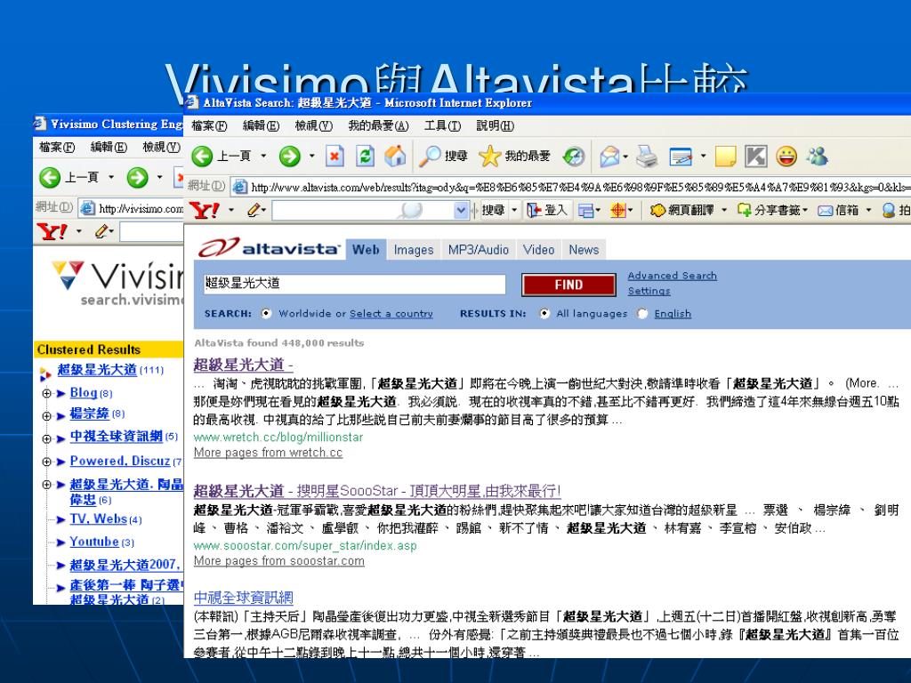Click the Yahoo Y! logo in Vivisimo window

52,232
